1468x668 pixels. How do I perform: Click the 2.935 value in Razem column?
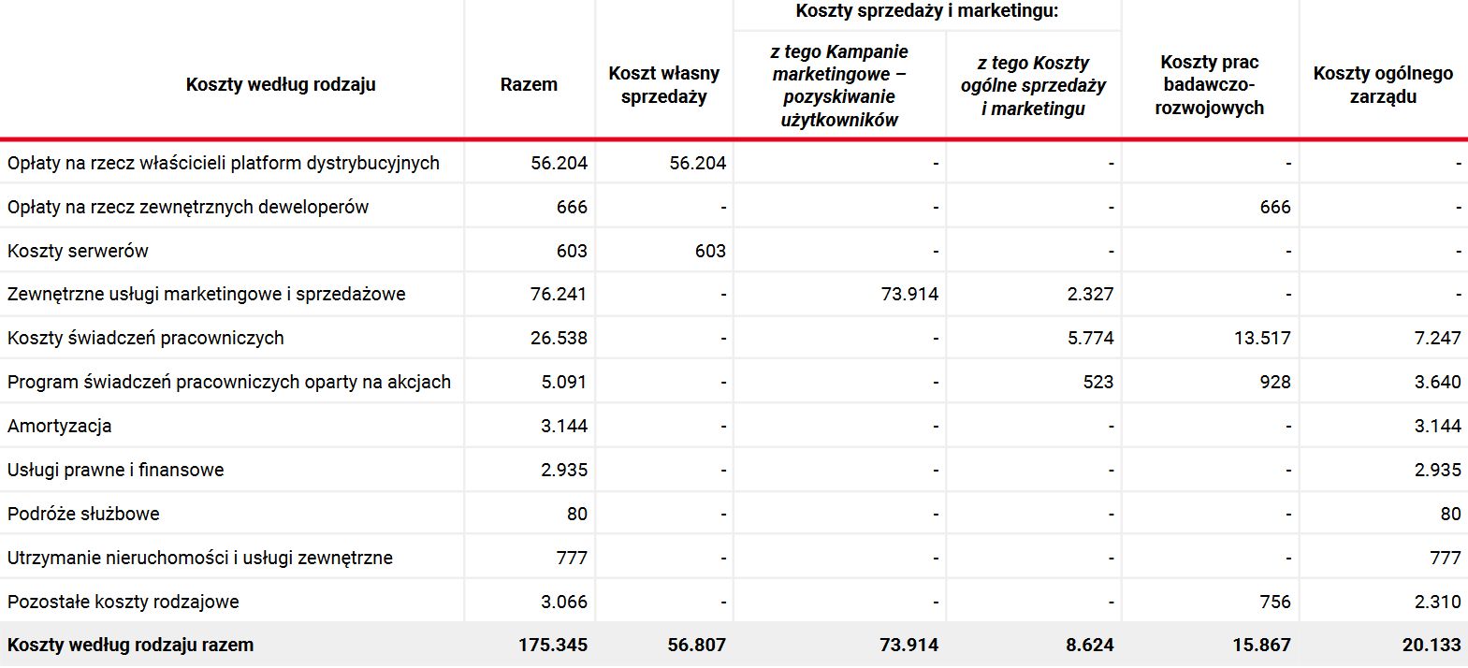(564, 470)
